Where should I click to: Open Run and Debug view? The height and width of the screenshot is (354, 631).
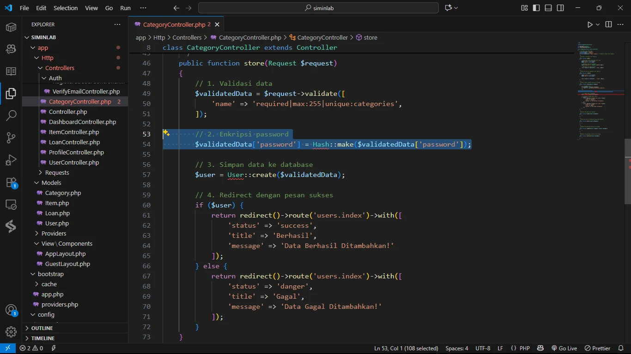point(11,160)
